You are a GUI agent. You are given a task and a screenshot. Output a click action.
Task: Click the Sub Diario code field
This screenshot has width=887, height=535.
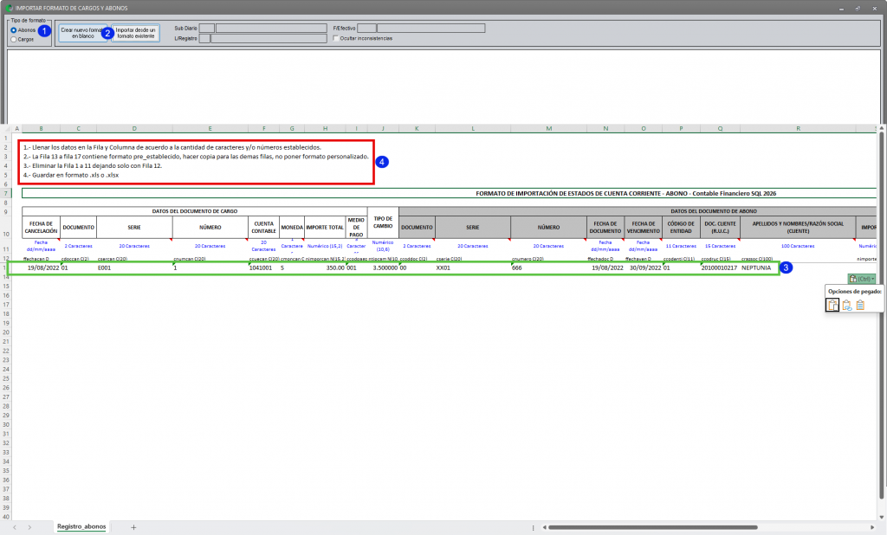(206, 29)
